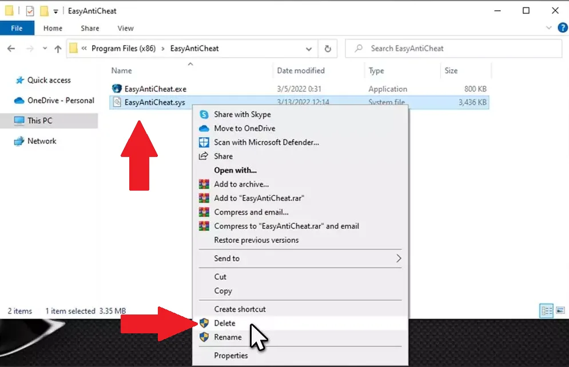
Task: Select Scan with Microsoft Defender
Action: tap(266, 142)
